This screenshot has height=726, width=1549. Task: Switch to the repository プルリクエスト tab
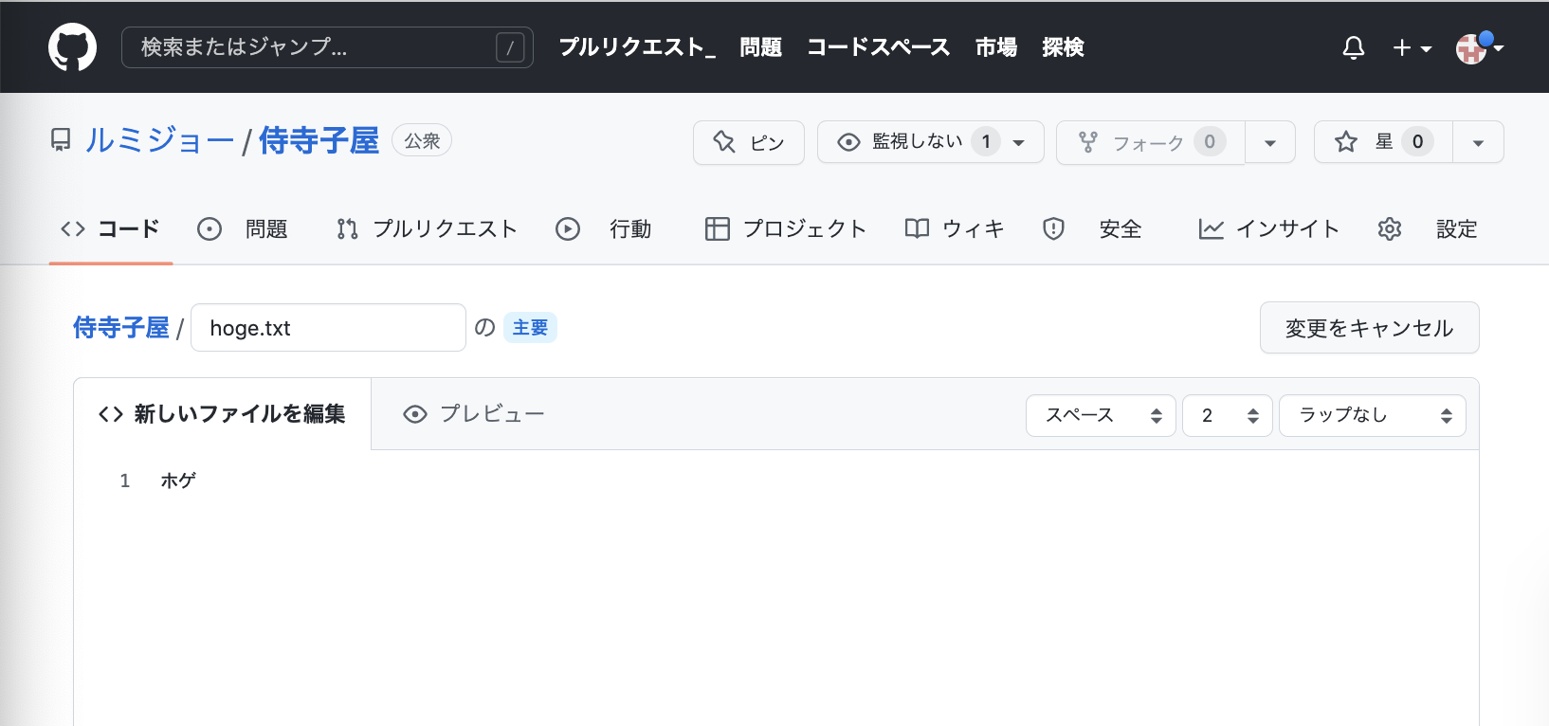pos(427,228)
